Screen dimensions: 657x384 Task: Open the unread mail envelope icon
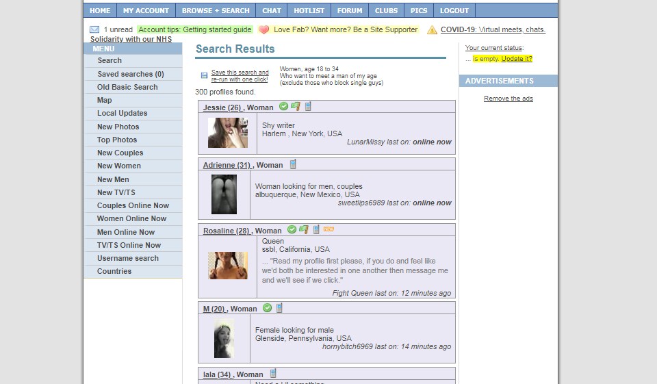94,30
